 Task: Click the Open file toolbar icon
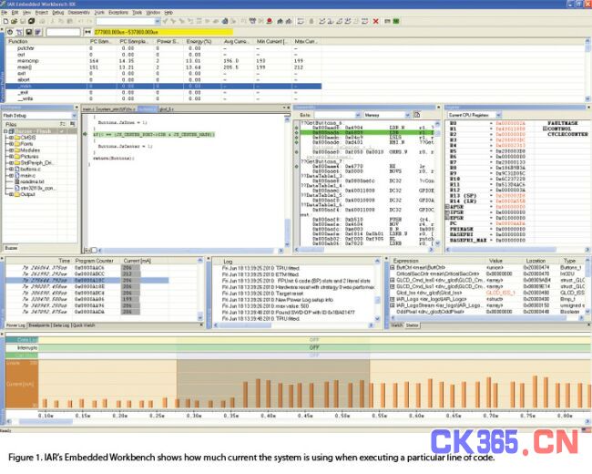tap(14, 22)
